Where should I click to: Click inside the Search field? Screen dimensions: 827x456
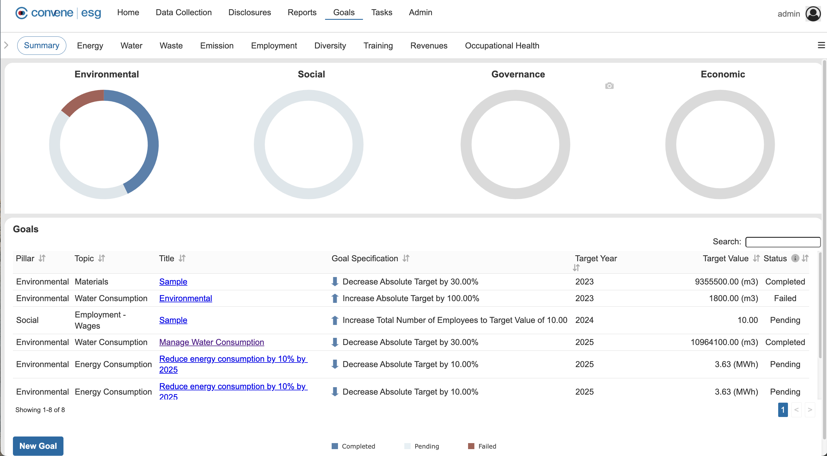782,242
